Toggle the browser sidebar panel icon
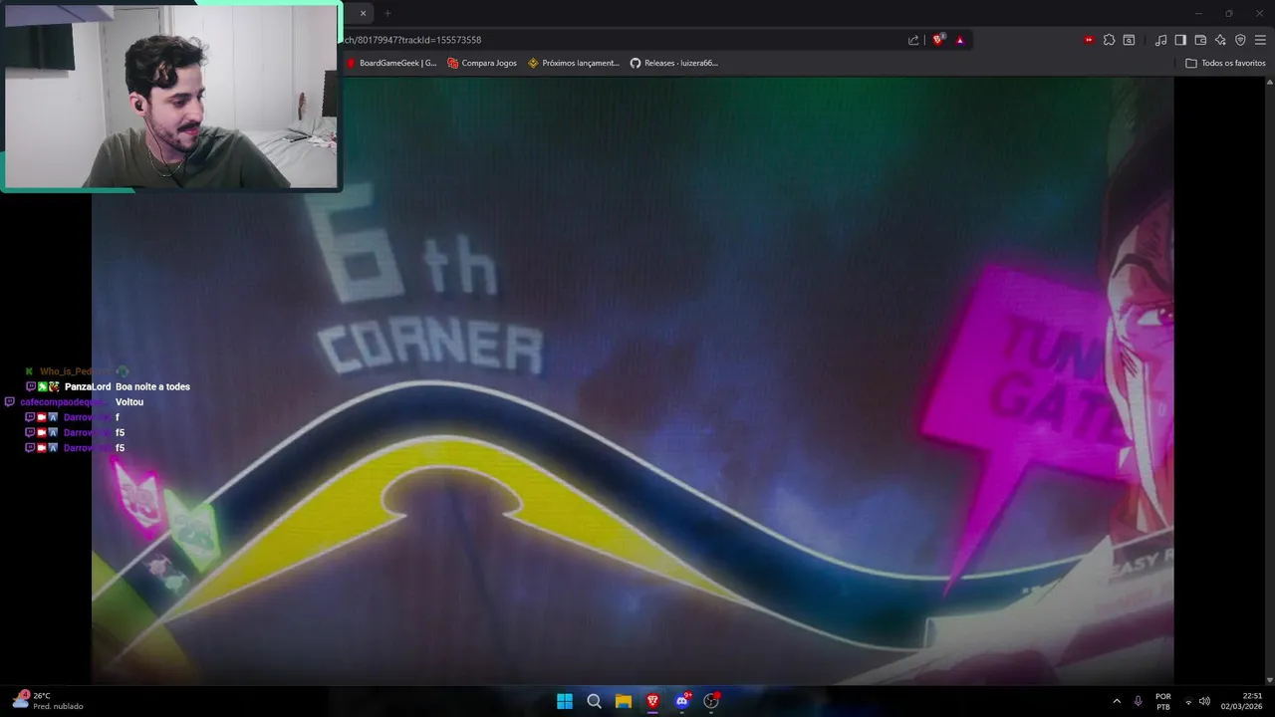The width and height of the screenshot is (1275, 717). pyautogui.click(x=1180, y=40)
